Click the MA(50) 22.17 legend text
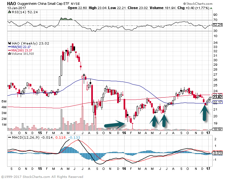The width and height of the screenshot is (232, 184). (21, 47)
